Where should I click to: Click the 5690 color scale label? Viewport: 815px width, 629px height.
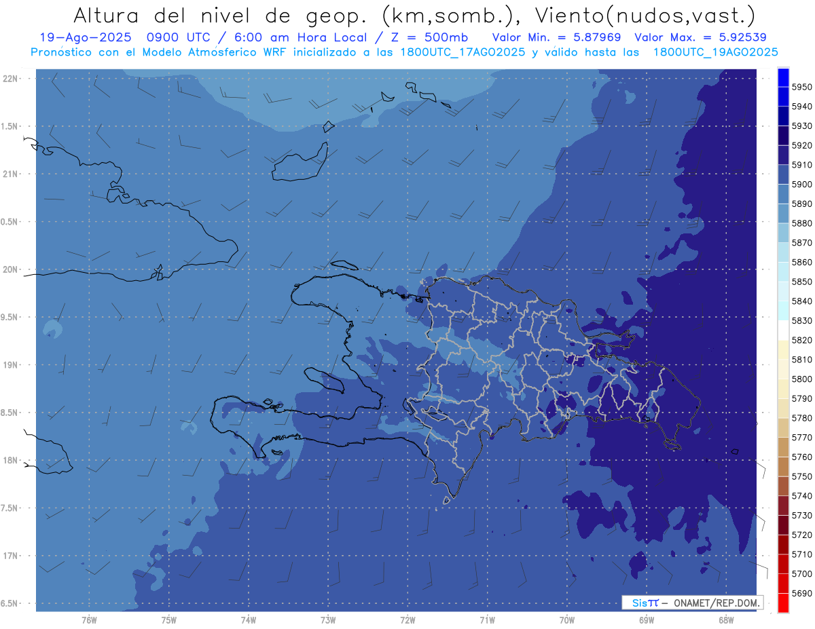(801, 593)
